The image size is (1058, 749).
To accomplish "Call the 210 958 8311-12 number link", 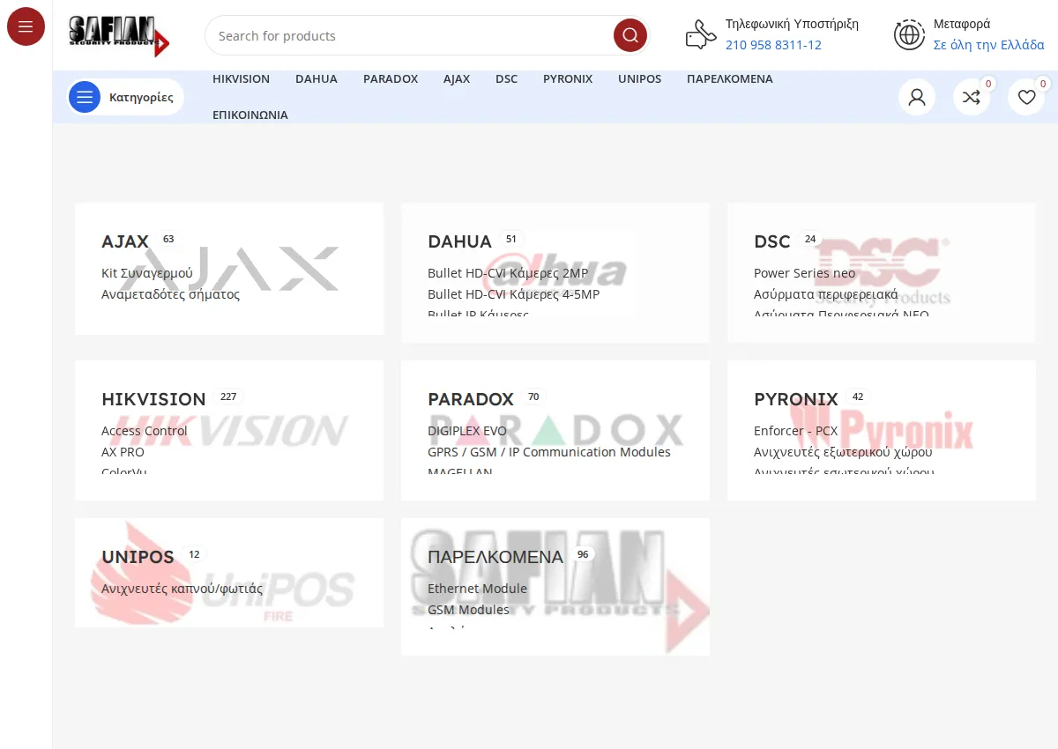I will click(x=773, y=45).
